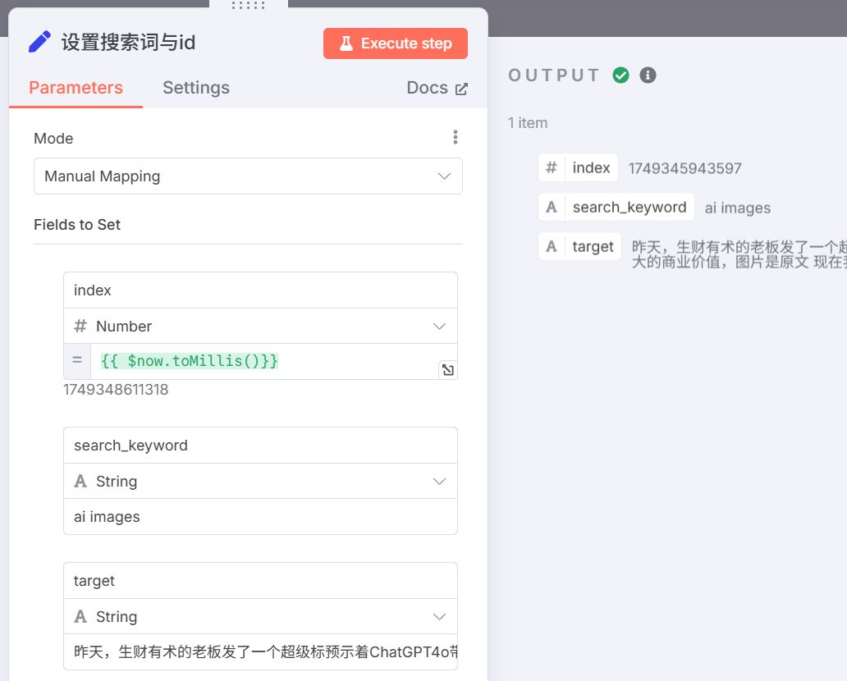Open the three-dot options menu beside Mode

pyautogui.click(x=456, y=136)
